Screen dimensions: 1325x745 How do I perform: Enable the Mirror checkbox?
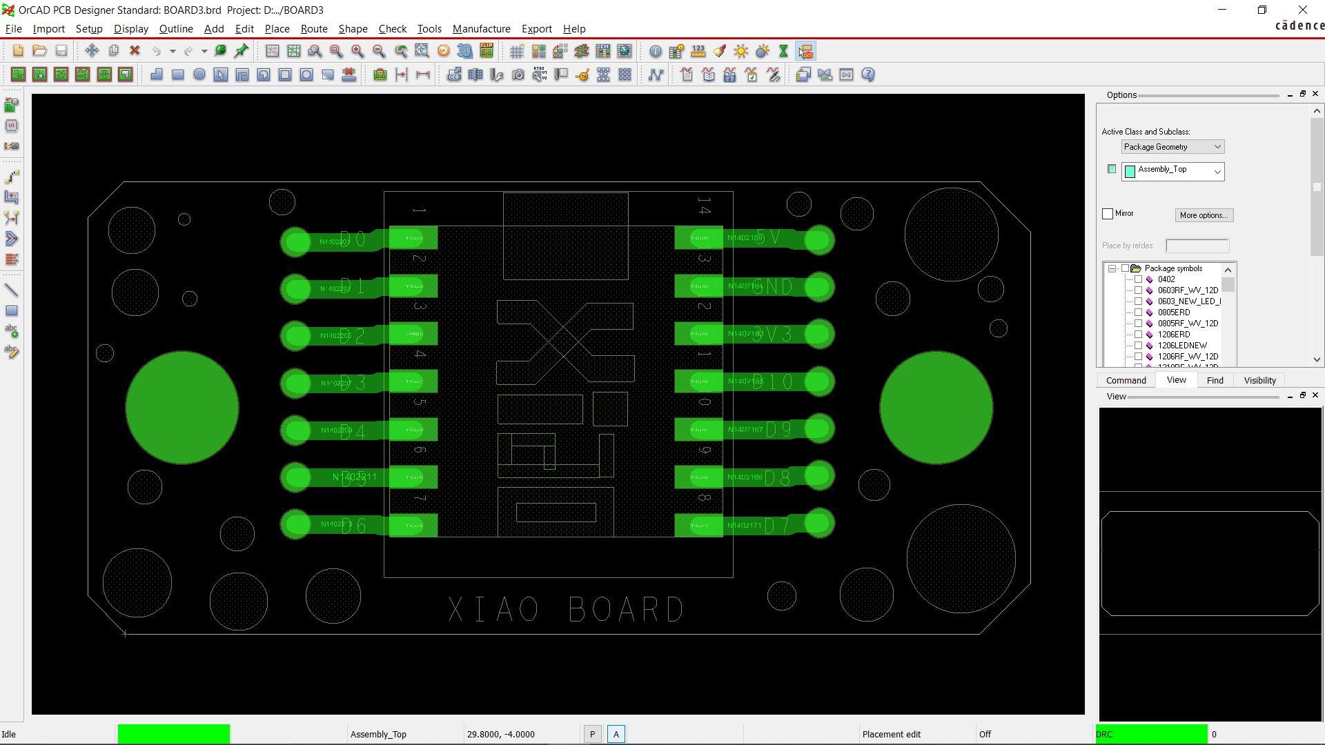click(1108, 214)
